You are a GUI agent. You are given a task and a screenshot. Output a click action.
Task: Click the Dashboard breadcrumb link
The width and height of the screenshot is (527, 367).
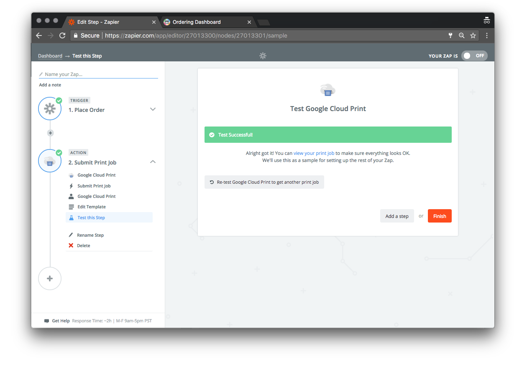click(50, 56)
